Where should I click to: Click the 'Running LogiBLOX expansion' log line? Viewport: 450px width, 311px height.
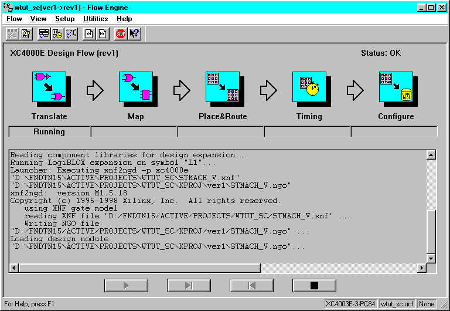[x=112, y=163]
